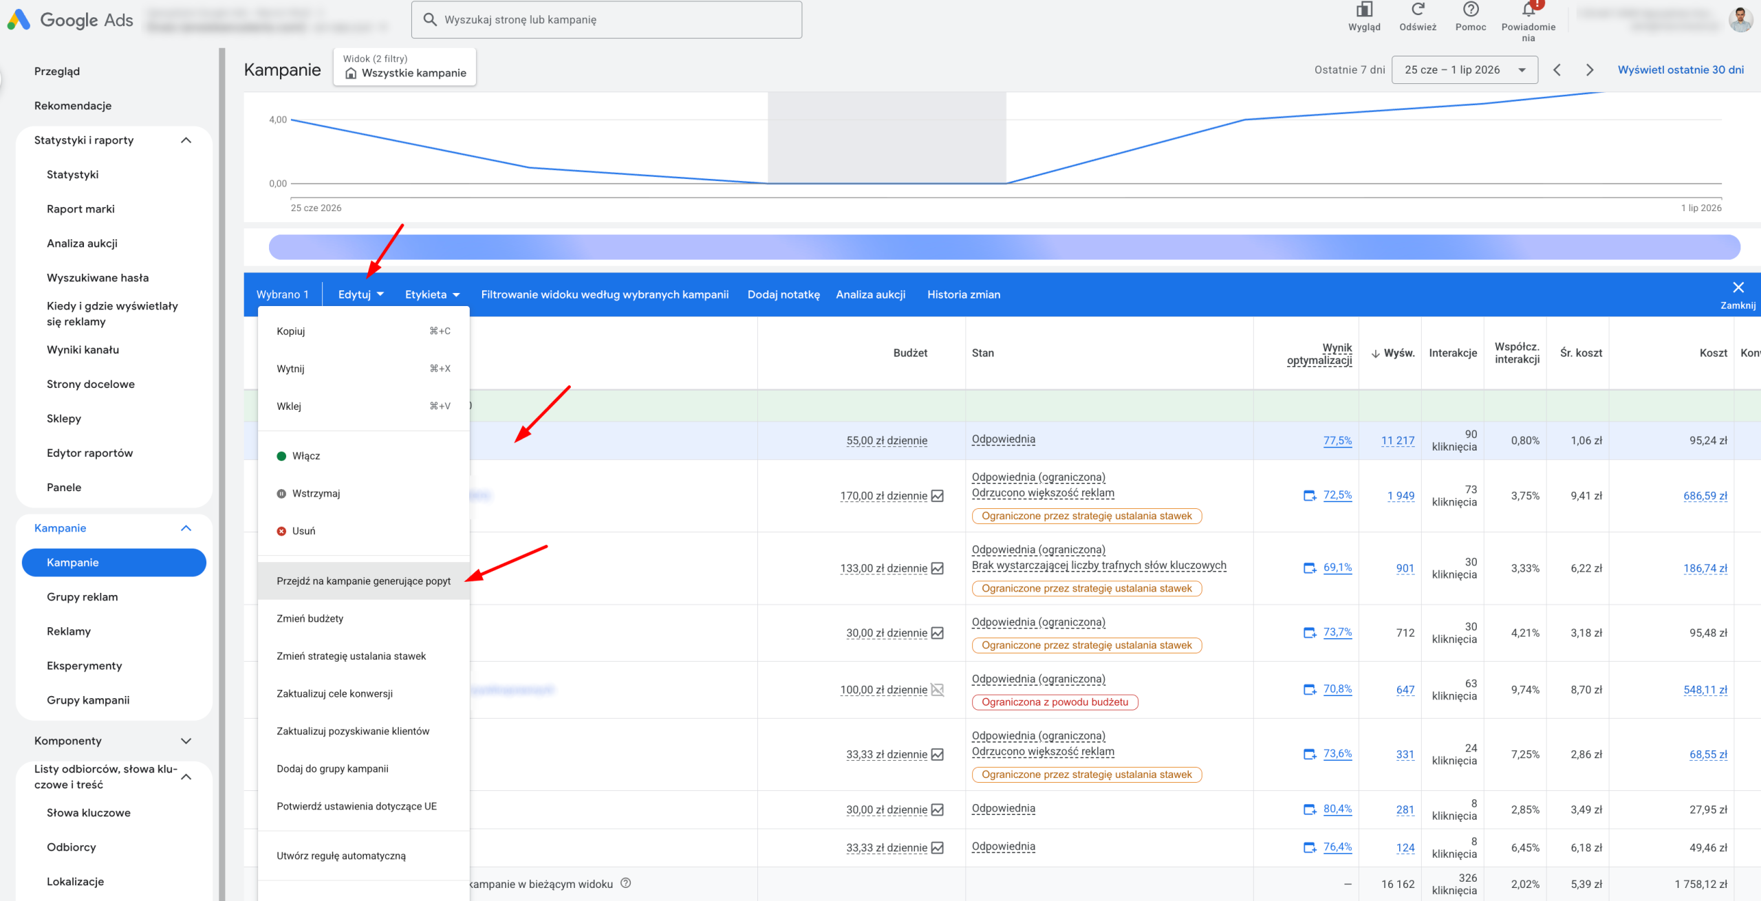The width and height of the screenshot is (1761, 901).
Task: Open the Edytuj dropdown
Action: [x=361, y=294]
